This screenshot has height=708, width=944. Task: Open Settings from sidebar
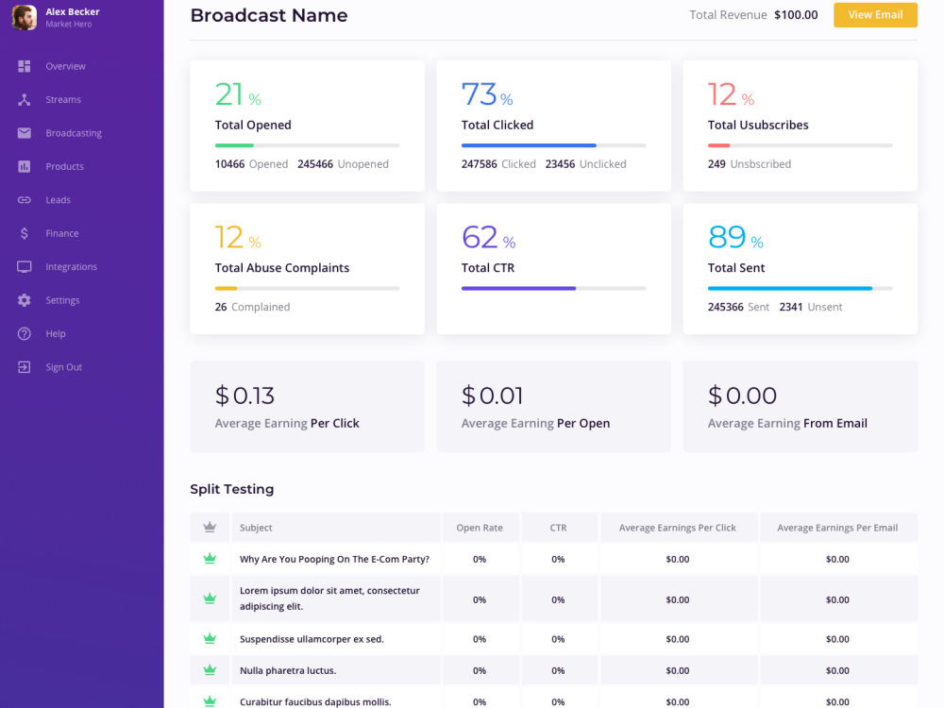tap(62, 300)
